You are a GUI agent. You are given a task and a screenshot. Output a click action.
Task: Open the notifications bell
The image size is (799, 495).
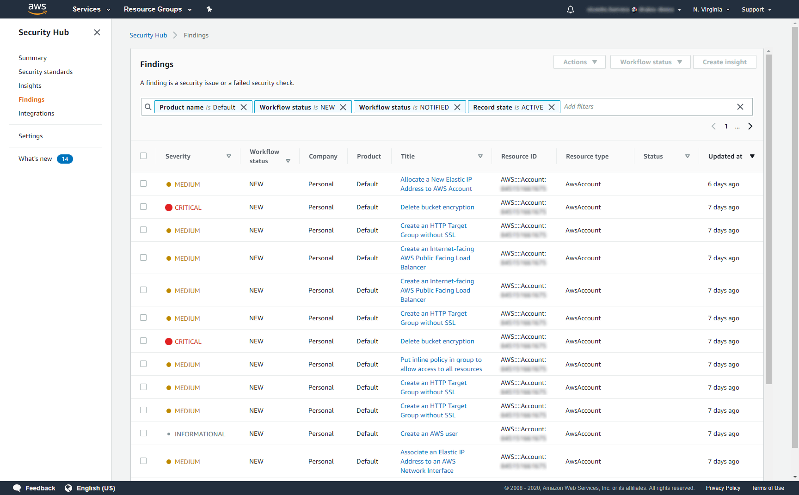(x=570, y=9)
